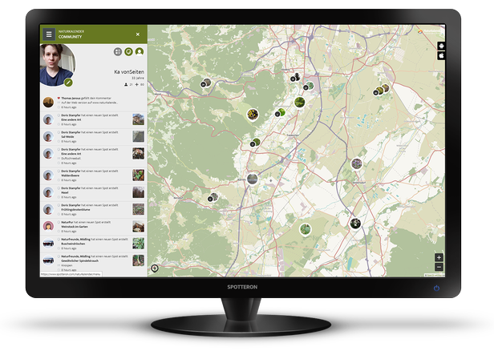
Task: Click Doris Stampfer avatar on Hasel row
Action: point(48,192)
